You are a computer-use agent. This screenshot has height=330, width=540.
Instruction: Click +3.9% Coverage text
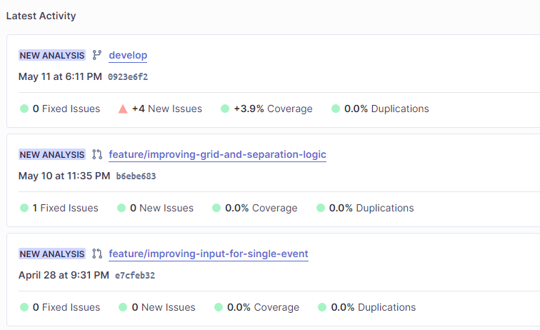click(x=273, y=109)
